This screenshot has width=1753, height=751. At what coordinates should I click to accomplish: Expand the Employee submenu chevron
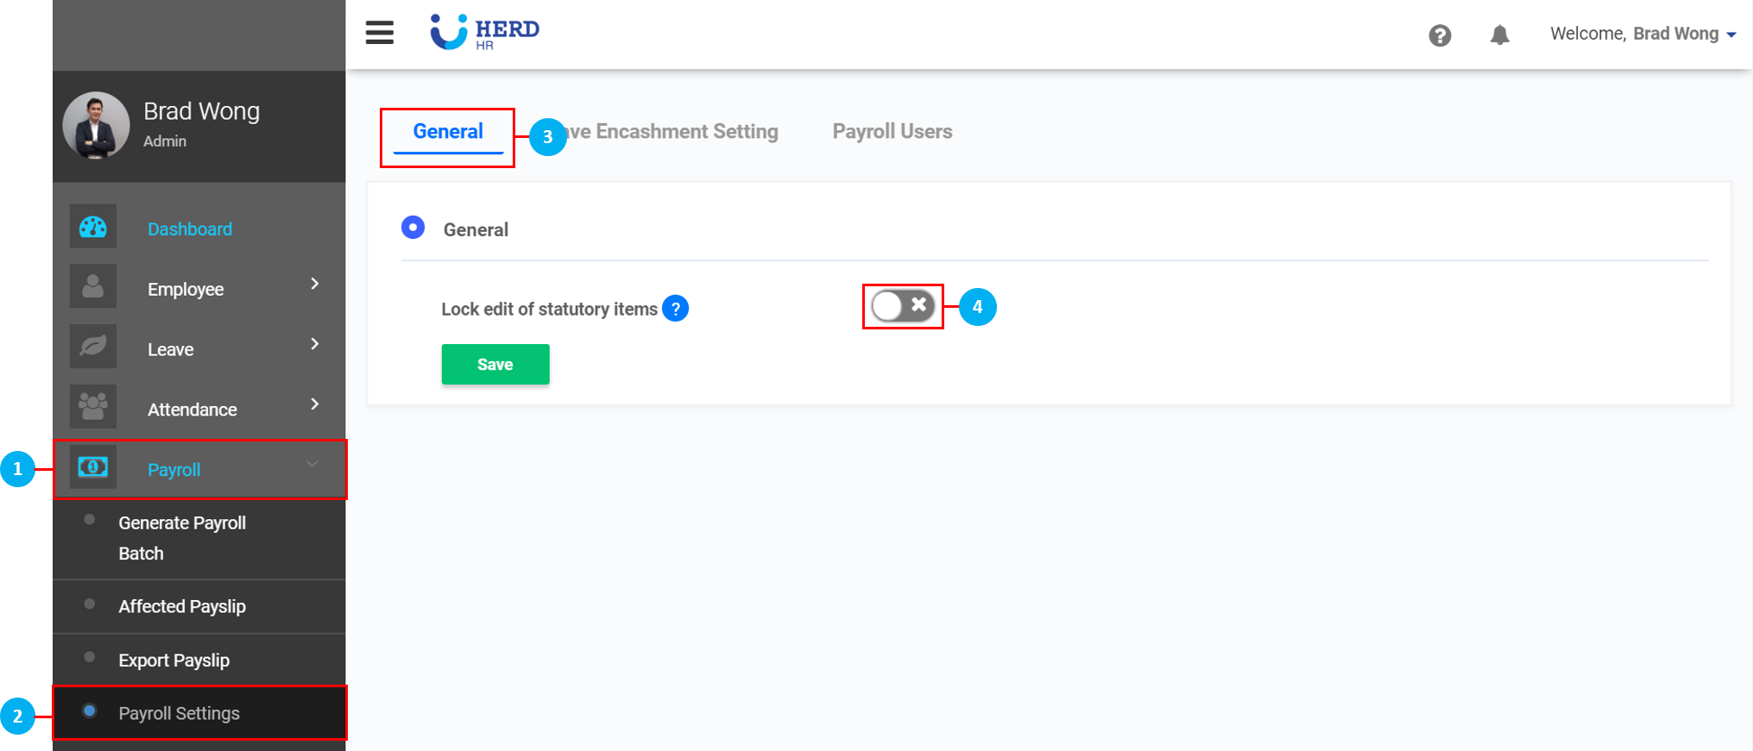coord(315,285)
